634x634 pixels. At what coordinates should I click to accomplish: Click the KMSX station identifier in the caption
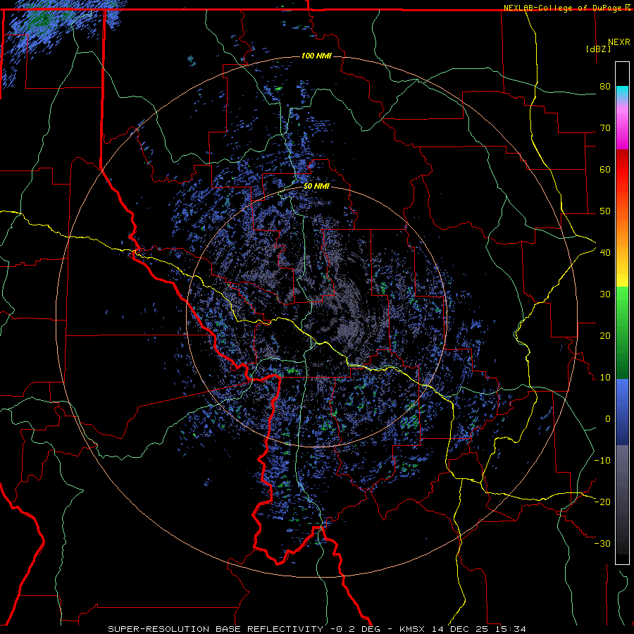click(x=413, y=629)
